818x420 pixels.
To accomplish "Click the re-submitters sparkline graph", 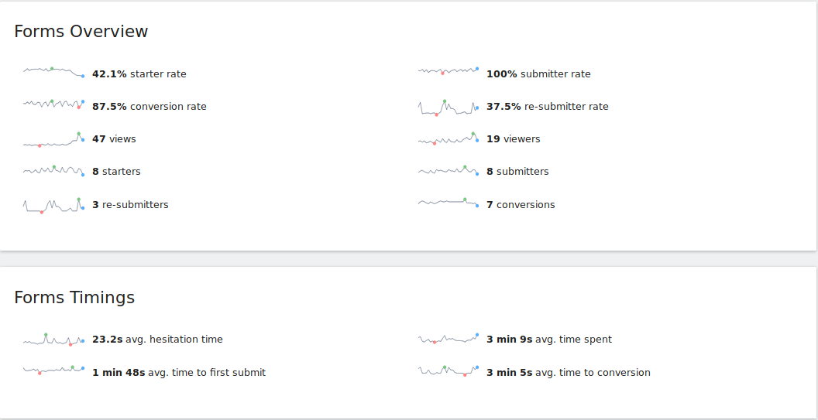I will point(53,205).
